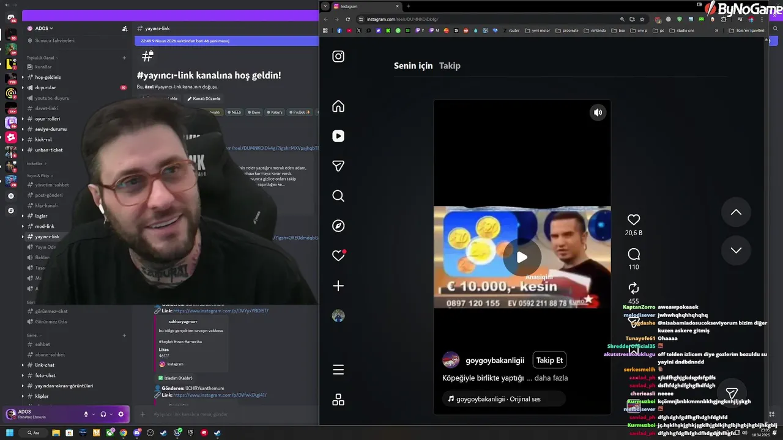Open a new browser tab
783x440 pixels.
point(408,6)
